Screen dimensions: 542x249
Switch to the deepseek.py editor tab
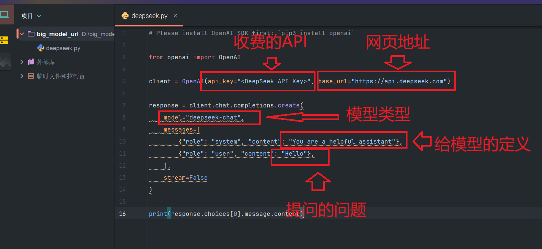coord(149,16)
